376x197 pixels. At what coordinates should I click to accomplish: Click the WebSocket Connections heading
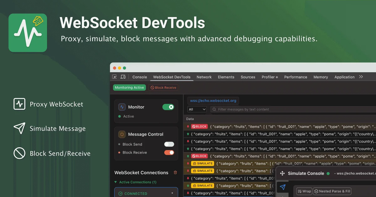point(141,173)
